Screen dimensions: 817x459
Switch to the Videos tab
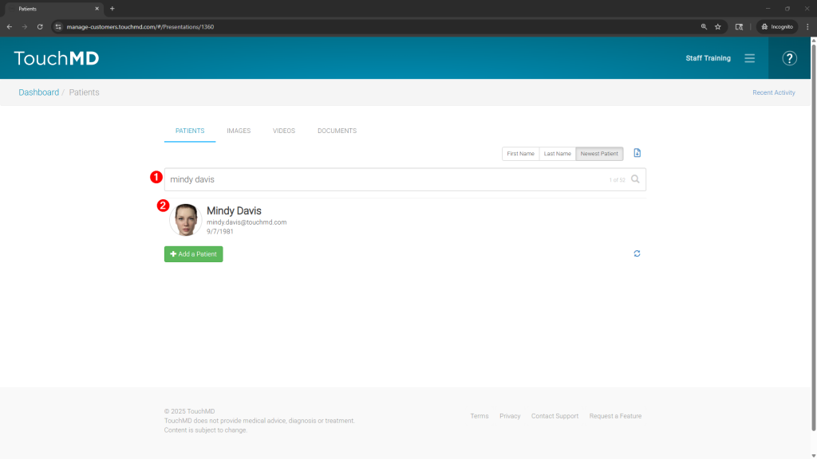[x=283, y=131]
